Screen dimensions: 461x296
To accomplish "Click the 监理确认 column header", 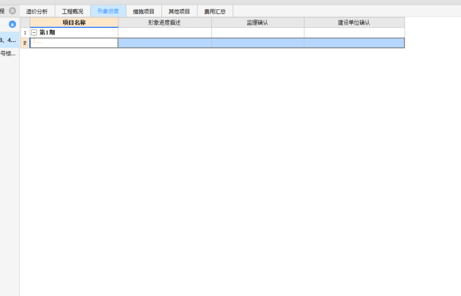I will pos(258,22).
